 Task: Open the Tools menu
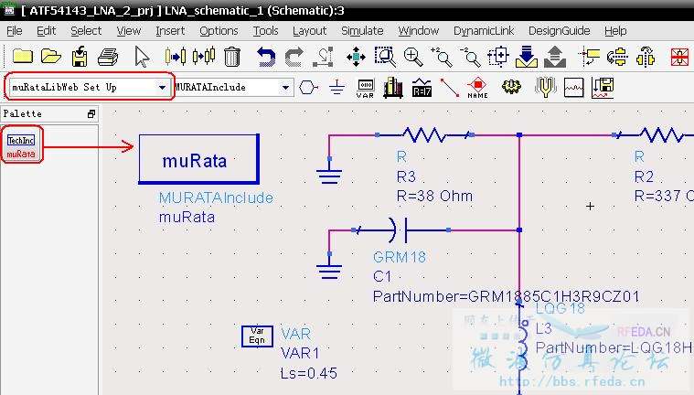pyautogui.click(x=265, y=31)
